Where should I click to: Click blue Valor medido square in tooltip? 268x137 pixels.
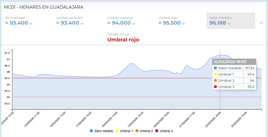coord(215,68)
